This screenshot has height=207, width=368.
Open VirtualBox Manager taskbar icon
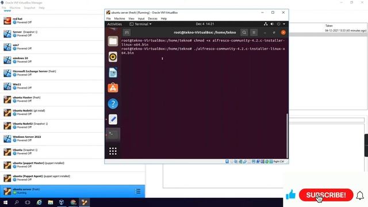(62, 202)
